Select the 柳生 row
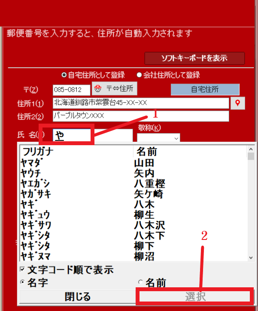 coord(134,215)
